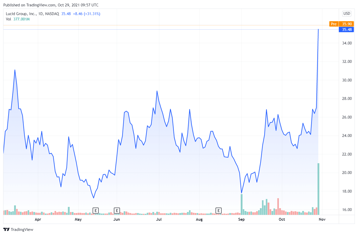Click the tall green volume bar at Sep
This screenshot has height=235, width=358.
click(x=241, y=204)
